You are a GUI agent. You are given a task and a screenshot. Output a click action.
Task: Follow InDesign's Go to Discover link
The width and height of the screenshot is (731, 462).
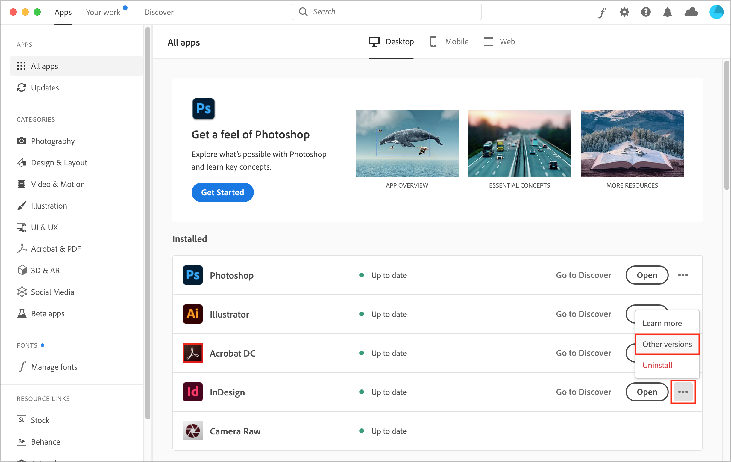coord(583,392)
